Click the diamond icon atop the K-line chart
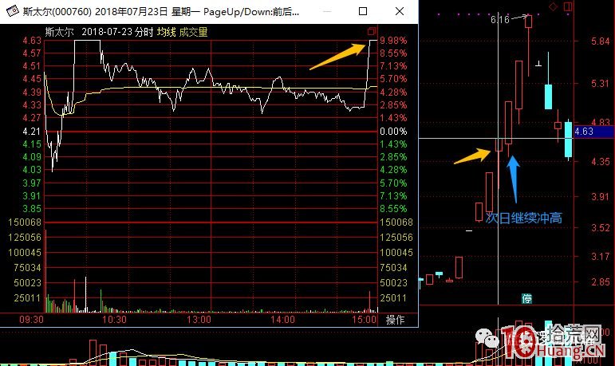Viewport: 615px width, 366px height. tap(553, 6)
